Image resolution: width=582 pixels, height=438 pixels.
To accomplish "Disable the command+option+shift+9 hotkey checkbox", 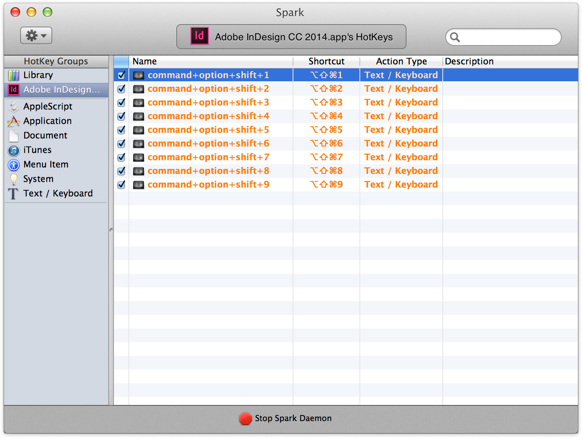I will point(121,185).
